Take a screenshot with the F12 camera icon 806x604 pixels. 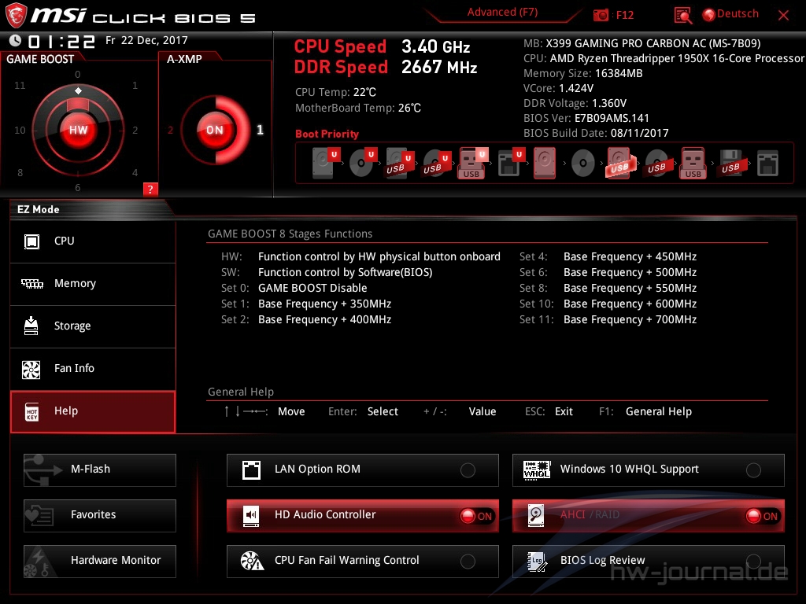point(601,15)
